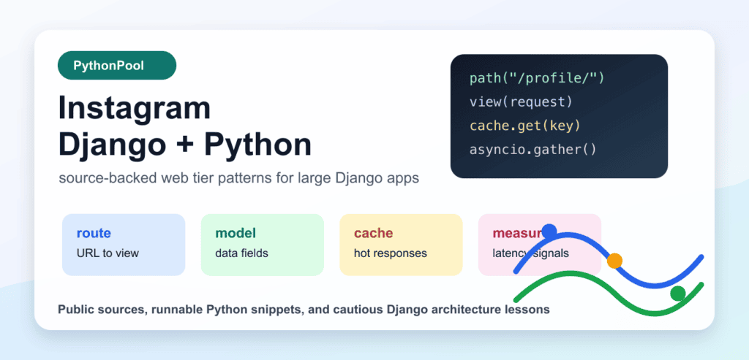Image resolution: width=749 pixels, height=360 pixels.
Task: Click the blue dot on the blue curve
Action: click(549, 231)
